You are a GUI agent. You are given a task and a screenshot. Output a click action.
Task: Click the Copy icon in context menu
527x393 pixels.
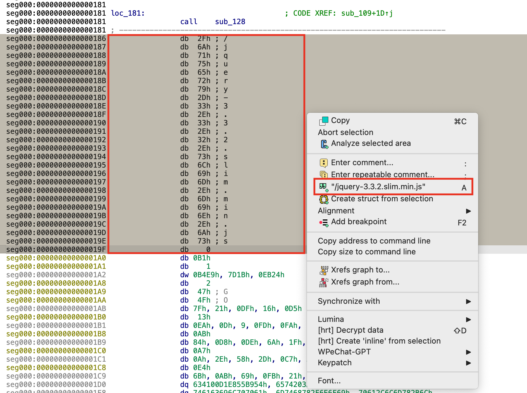[x=323, y=121]
